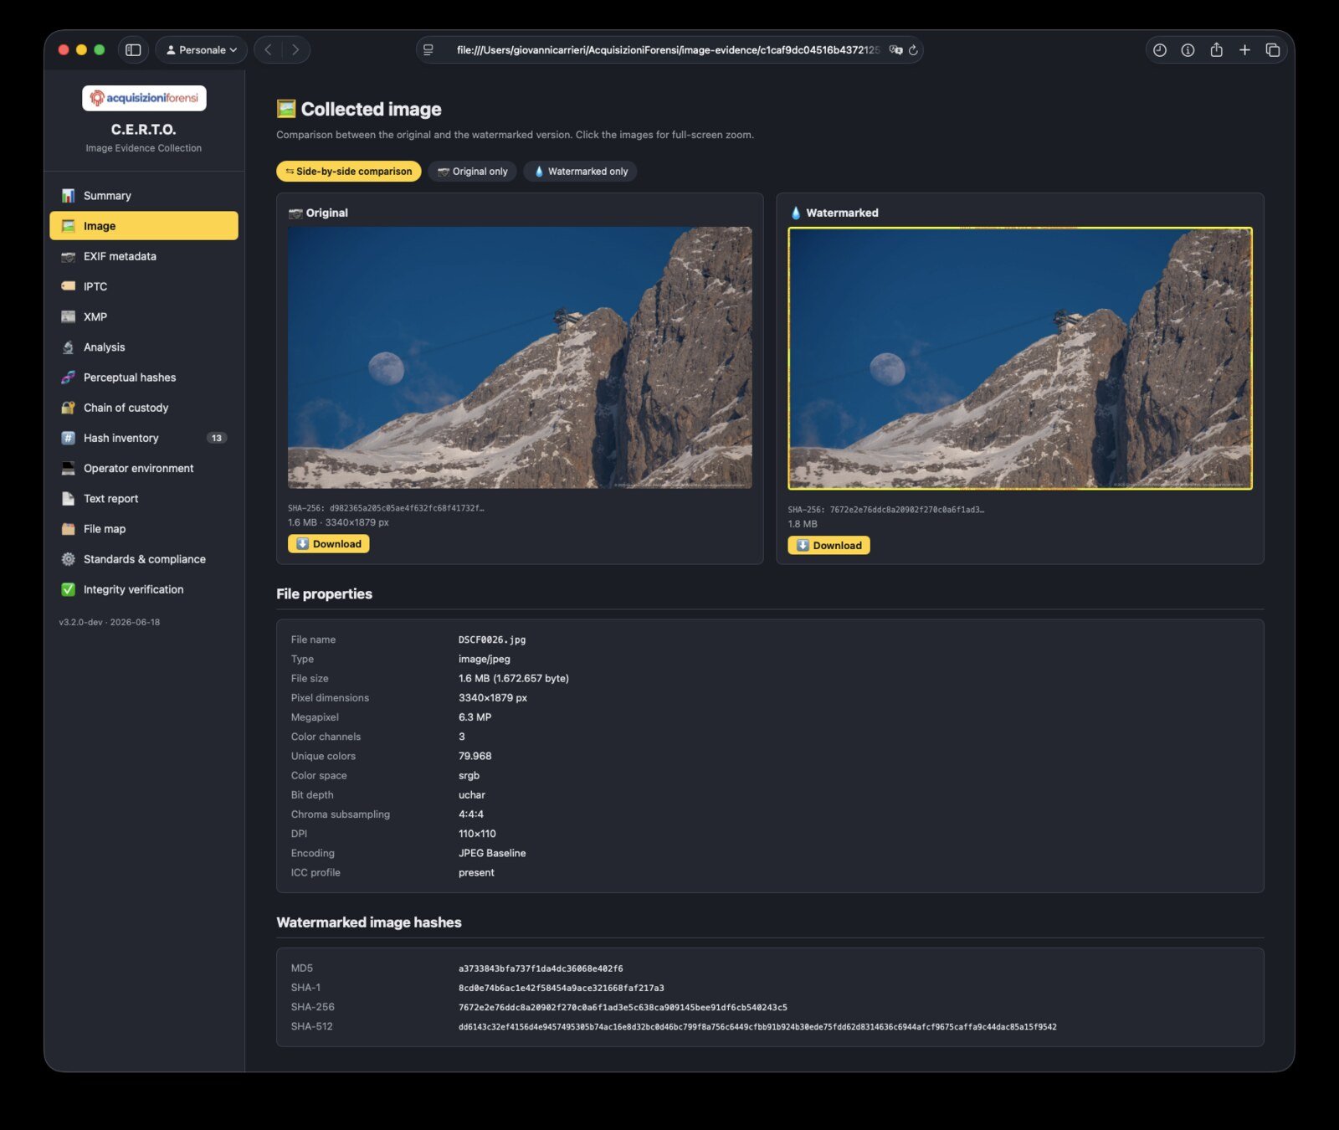View the Chain of custody page
Image resolution: width=1339 pixels, height=1130 pixels.
pos(143,408)
